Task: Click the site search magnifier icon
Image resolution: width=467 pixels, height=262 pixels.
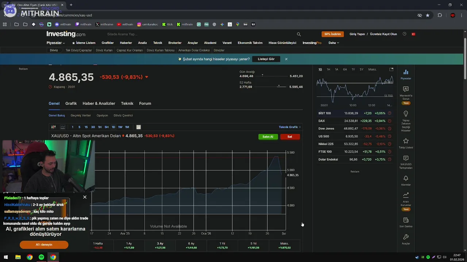Action: (299, 34)
